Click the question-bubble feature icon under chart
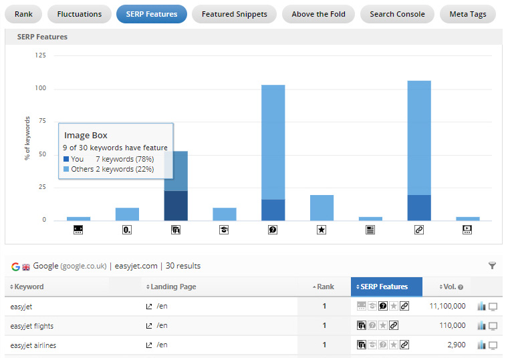Image resolution: width=506 pixels, height=358 pixels. [273, 230]
